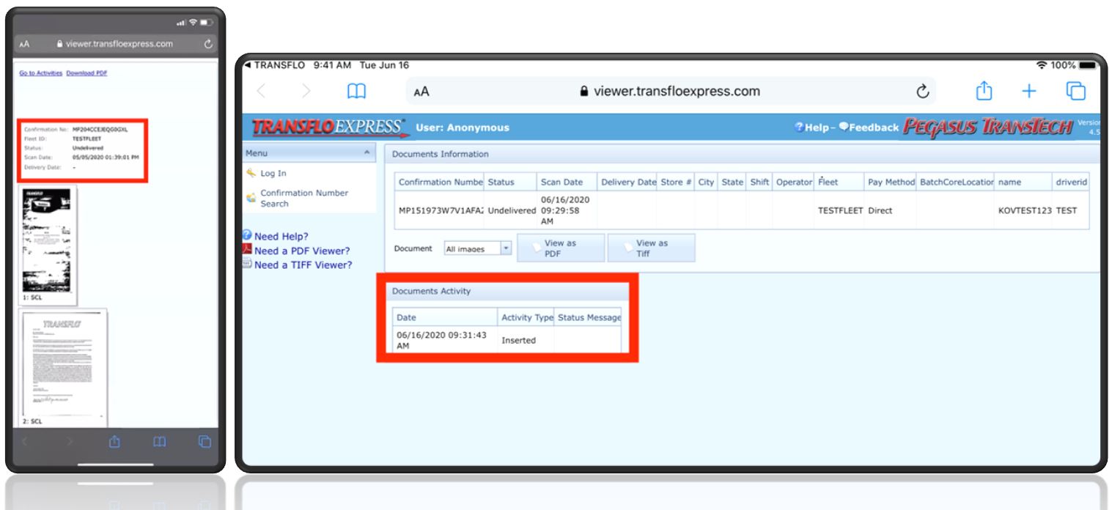Show tabs on the phone Safari toolbar
The image size is (1112, 510).
click(x=203, y=443)
